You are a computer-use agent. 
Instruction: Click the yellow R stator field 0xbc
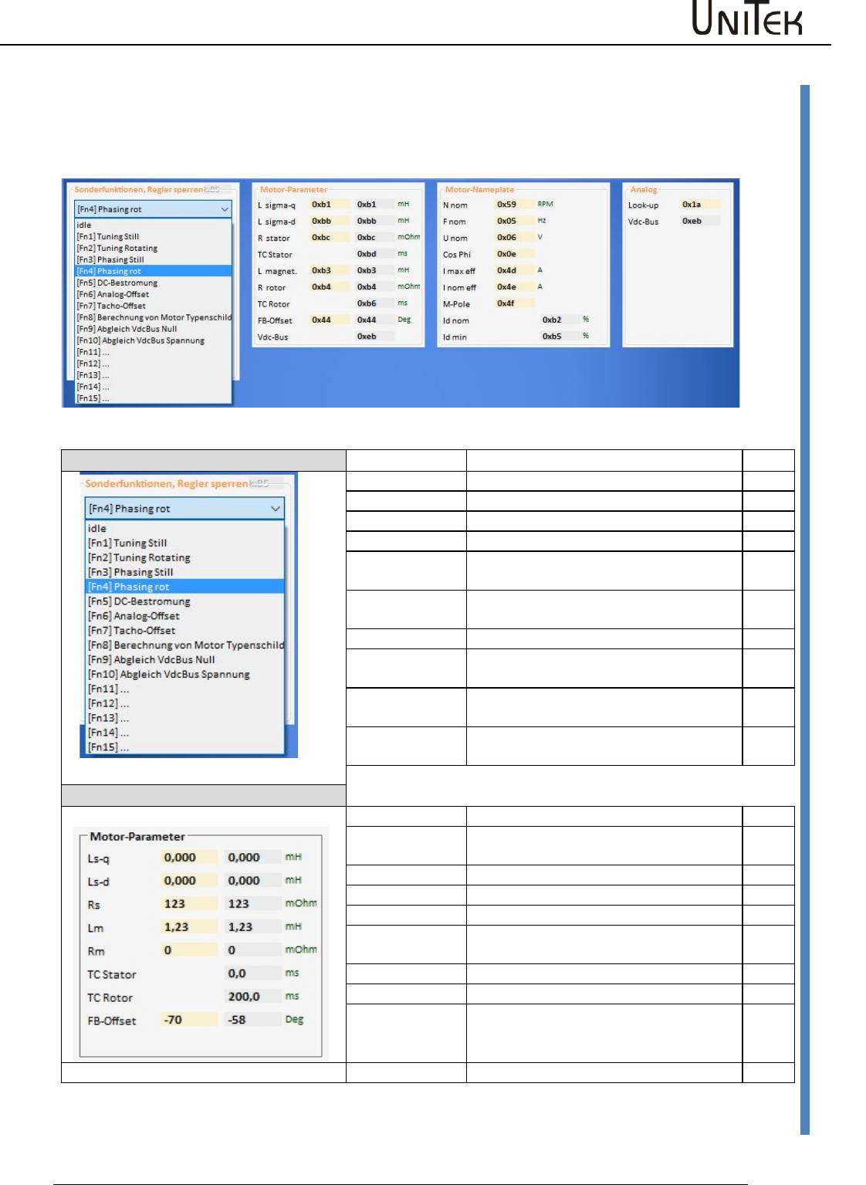pos(330,238)
